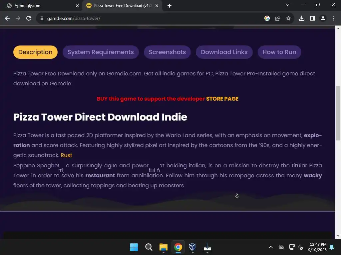Click scrollbar down arrow
Image resolution: width=341 pixels, height=255 pixels.
(338, 236)
